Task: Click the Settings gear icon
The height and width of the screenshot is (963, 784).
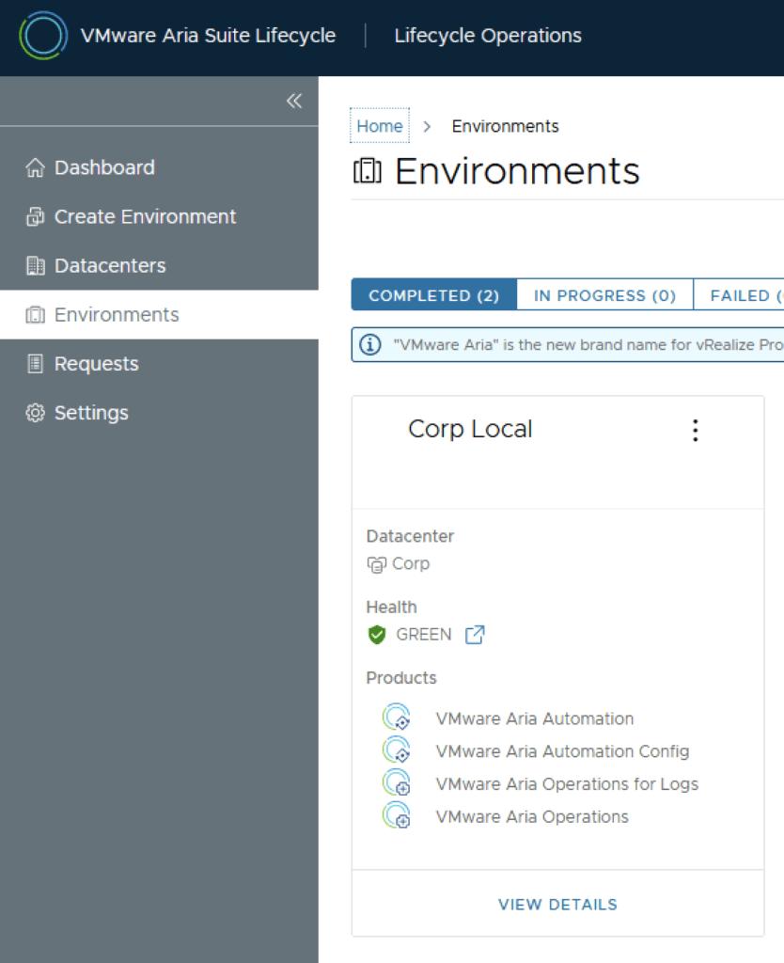Action: (35, 413)
